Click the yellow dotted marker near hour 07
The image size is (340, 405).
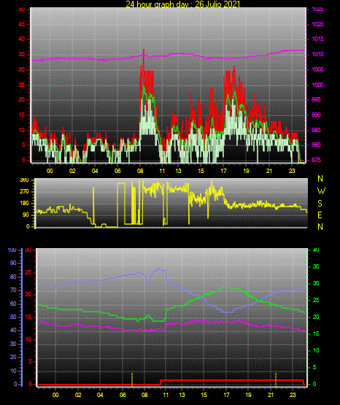coord(132,379)
